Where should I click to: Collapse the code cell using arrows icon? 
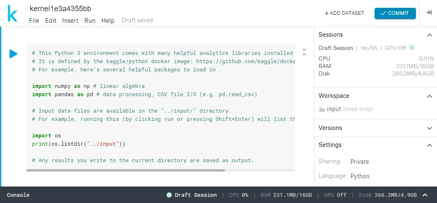(x=304, y=52)
